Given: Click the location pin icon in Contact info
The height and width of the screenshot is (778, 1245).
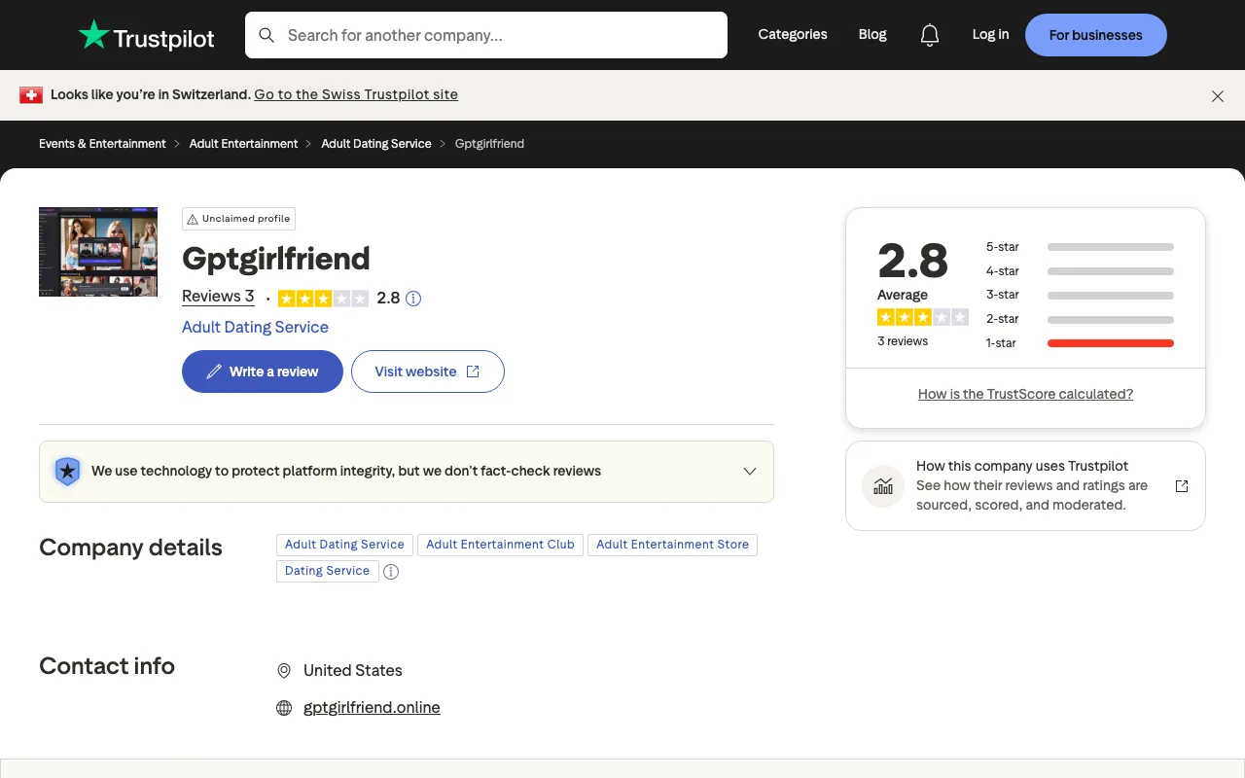Looking at the screenshot, I should tap(284, 671).
